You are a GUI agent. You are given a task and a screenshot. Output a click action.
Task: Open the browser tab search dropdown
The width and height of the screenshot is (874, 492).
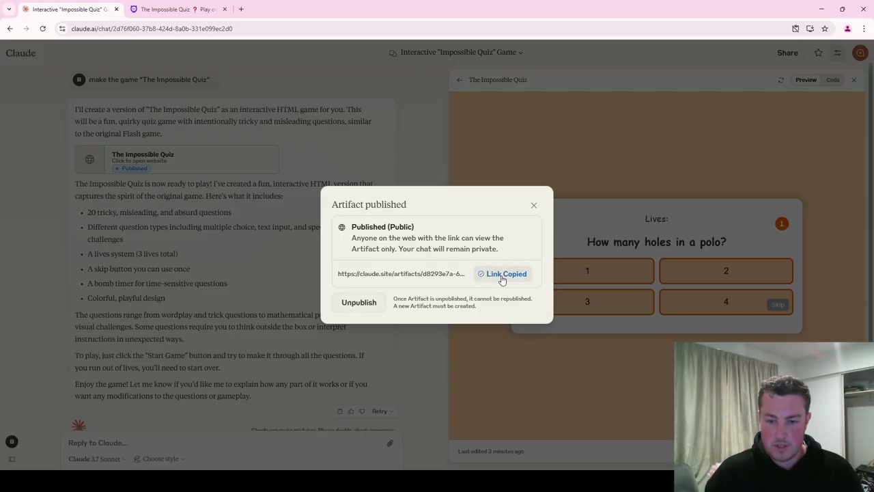9,9
